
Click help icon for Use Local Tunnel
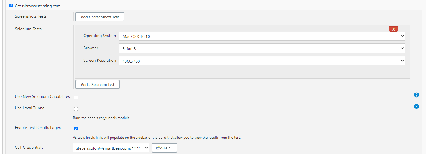point(416,106)
